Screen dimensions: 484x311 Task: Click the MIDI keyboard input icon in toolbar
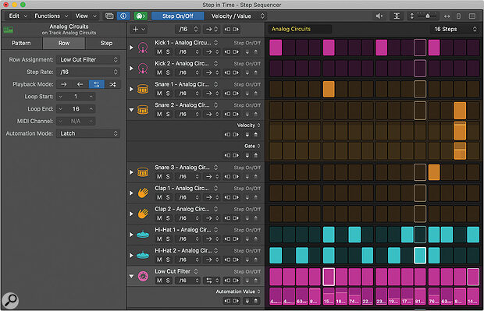[x=109, y=16]
